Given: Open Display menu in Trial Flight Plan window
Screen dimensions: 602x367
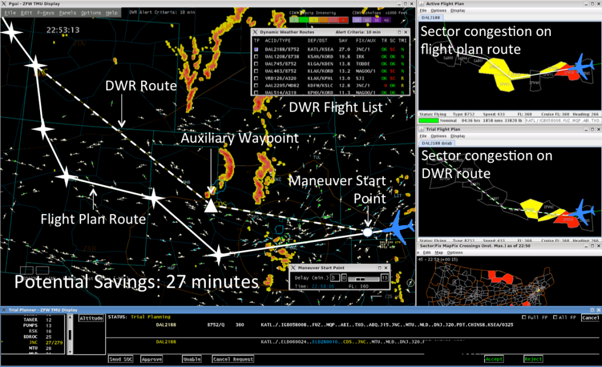Looking at the screenshot, I should click(x=457, y=136).
